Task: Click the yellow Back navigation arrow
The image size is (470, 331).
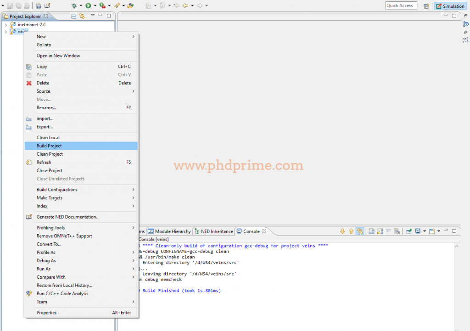Action: (185, 6)
